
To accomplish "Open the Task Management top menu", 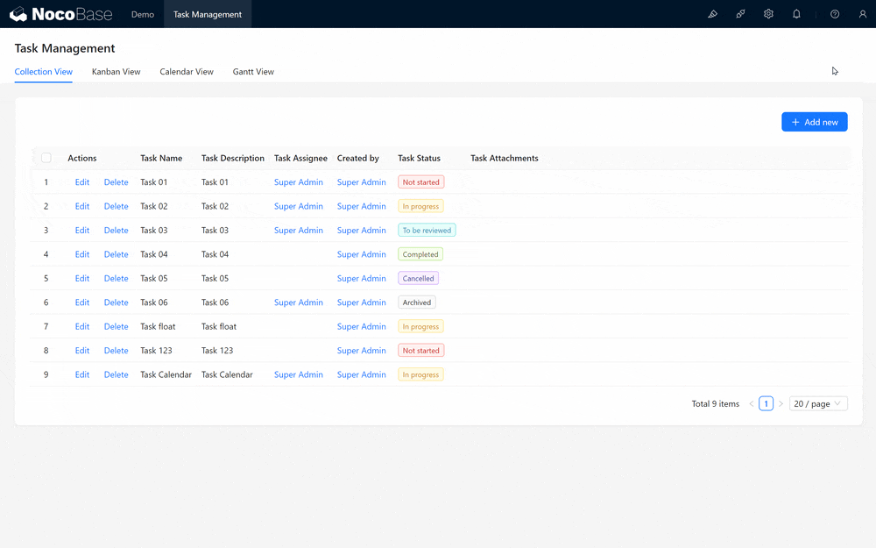I will click(208, 15).
